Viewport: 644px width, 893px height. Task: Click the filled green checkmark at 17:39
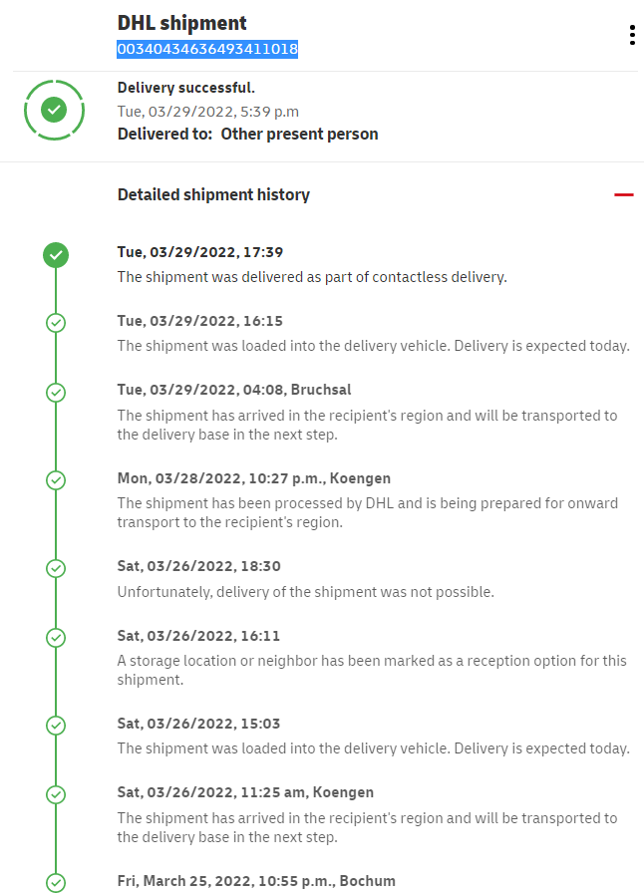click(x=56, y=254)
